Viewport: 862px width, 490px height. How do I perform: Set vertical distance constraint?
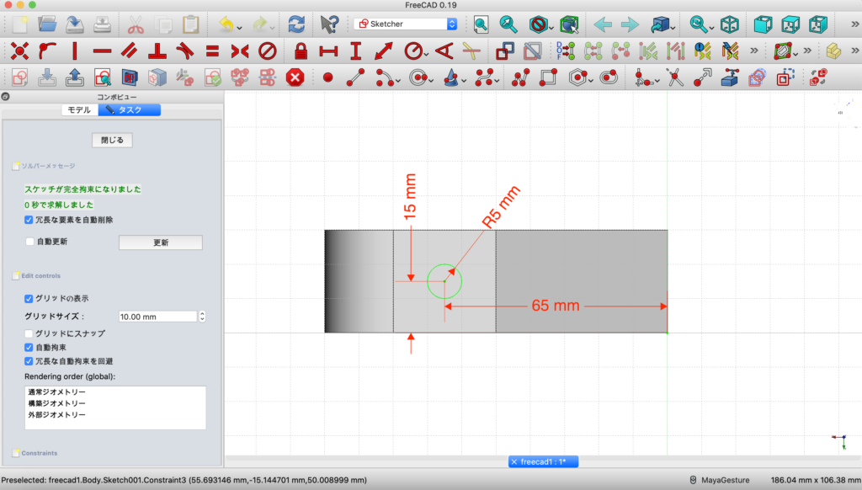pos(356,51)
